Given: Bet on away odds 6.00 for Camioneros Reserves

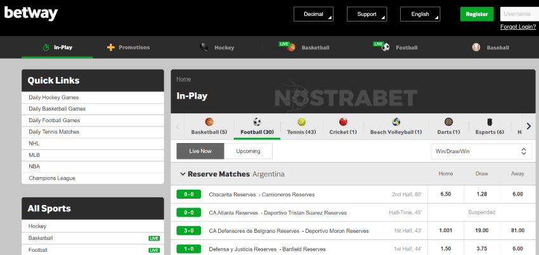Looking at the screenshot, I should (x=517, y=194).
